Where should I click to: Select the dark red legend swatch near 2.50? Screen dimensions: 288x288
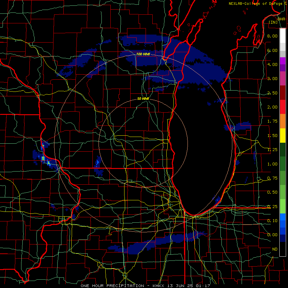[x=283, y=93]
